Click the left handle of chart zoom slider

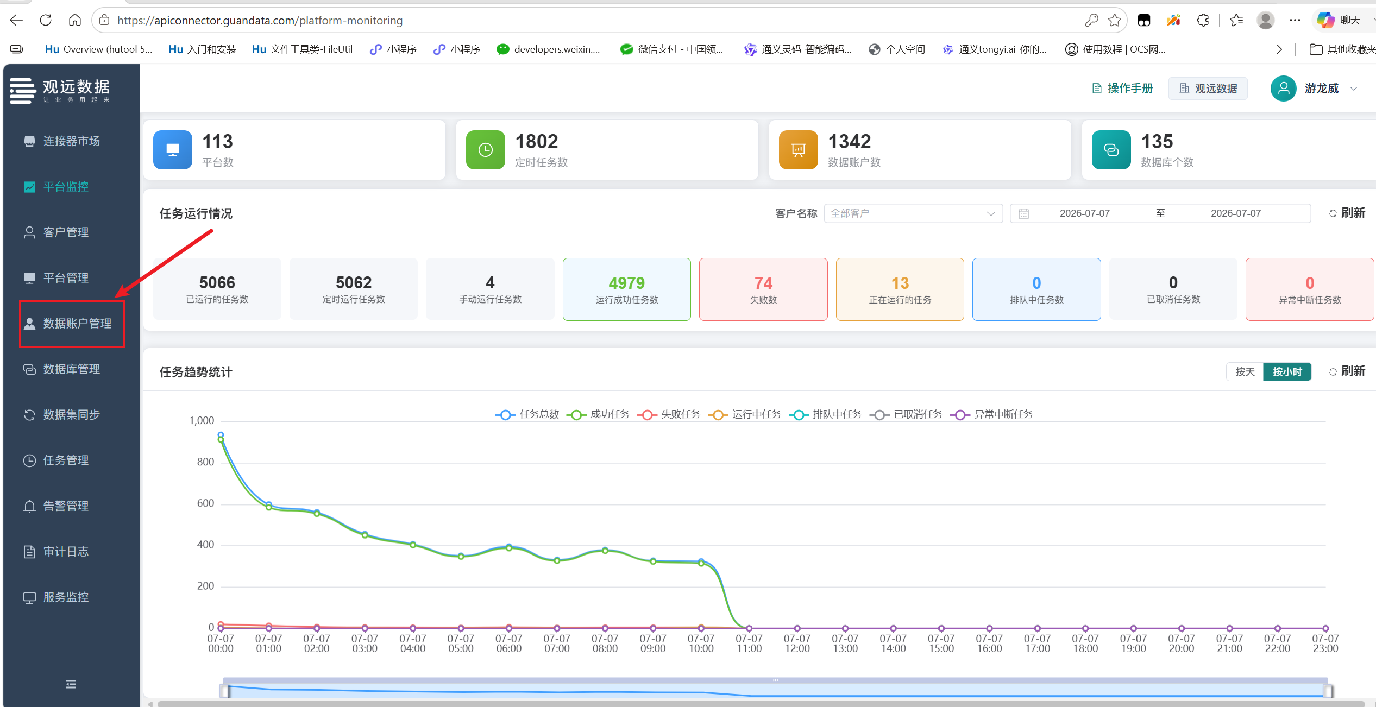pos(224,691)
